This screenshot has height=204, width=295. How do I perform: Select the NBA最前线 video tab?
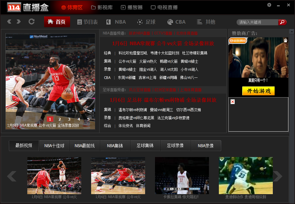(85, 146)
